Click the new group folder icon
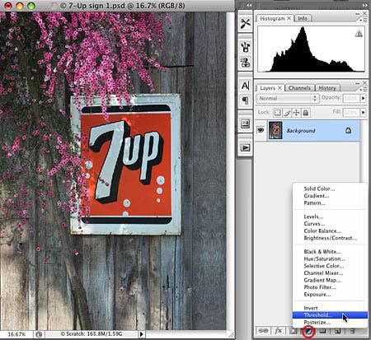Image resolution: width=371 pixels, height=340 pixels. pyautogui.click(x=322, y=331)
